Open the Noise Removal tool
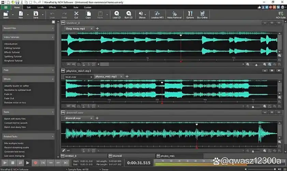 (x=174, y=15)
